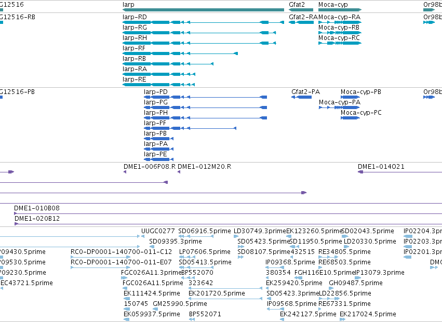Image resolution: width=442 pixels, height=322 pixels.
Task: Select the larp-PB protein label
Action: click(x=155, y=133)
